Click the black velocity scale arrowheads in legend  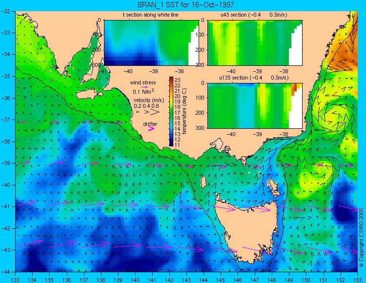148,112
